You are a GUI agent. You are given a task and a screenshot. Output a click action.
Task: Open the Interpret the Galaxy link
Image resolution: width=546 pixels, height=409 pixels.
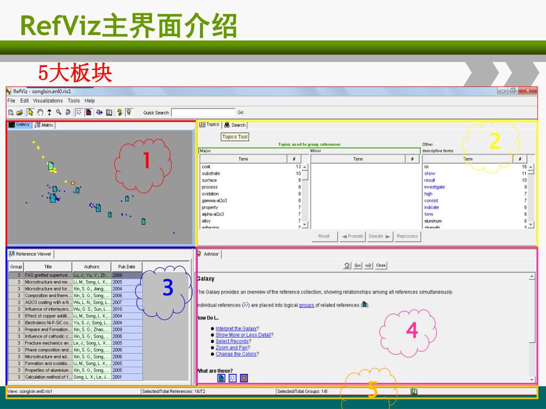tap(236, 328)
